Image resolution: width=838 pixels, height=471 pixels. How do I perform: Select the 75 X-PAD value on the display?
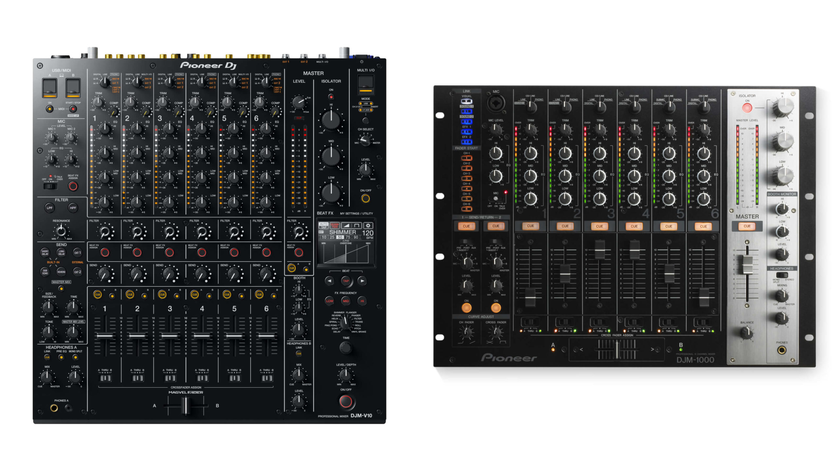348,237
